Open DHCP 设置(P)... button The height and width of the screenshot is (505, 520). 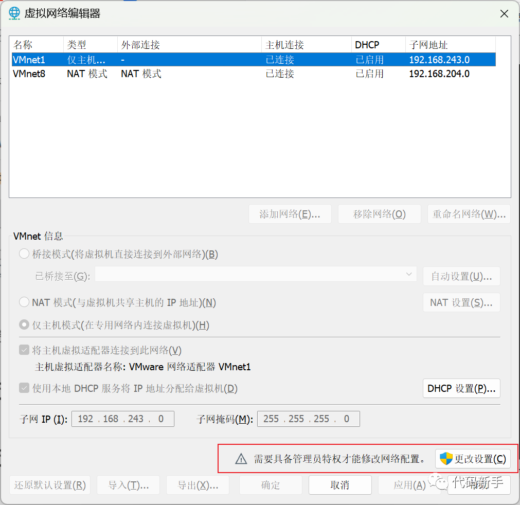click(461, 388)
